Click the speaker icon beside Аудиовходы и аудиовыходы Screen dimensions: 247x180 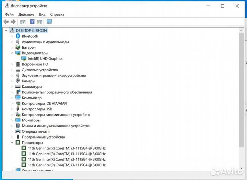tap(18, 42)
